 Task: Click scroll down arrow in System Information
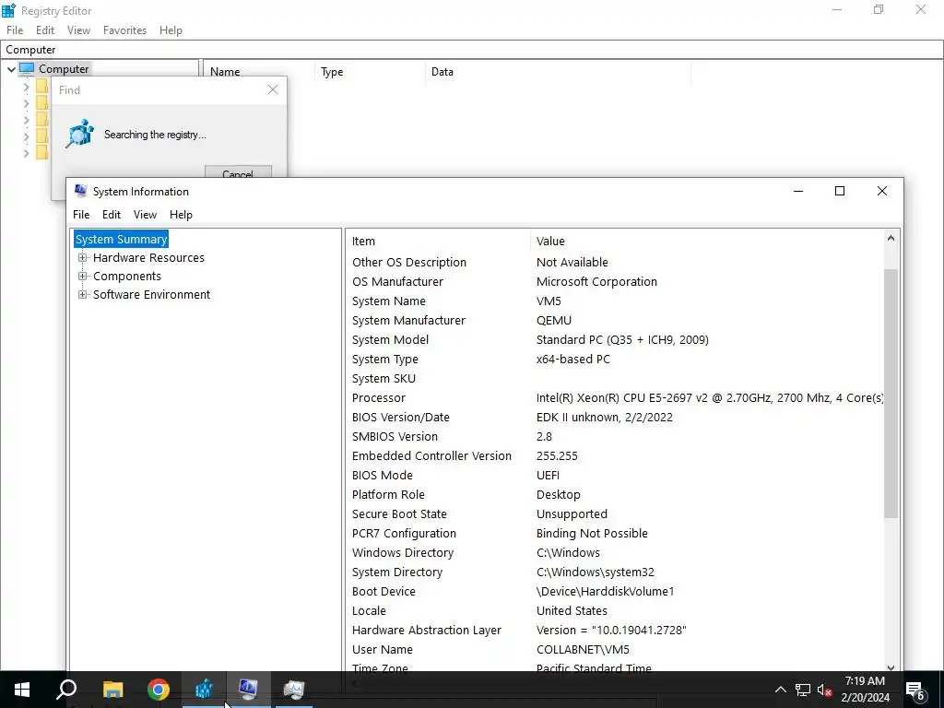891,667
